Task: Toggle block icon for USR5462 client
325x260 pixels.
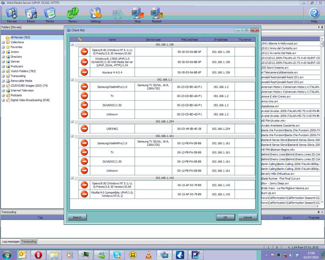Action: 84,129
